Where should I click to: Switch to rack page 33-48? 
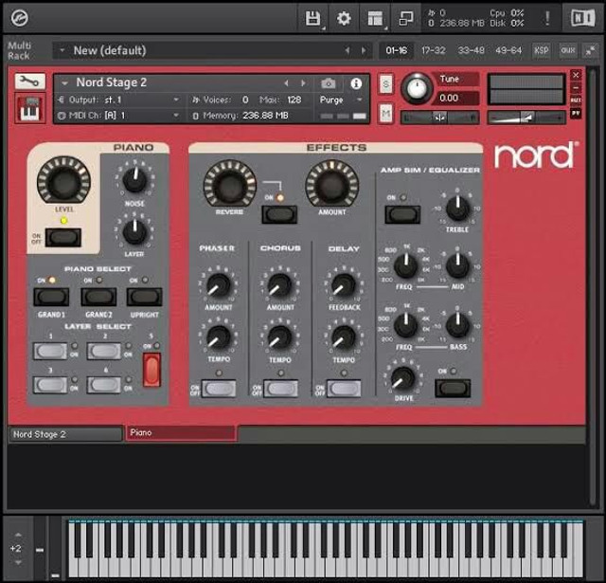pyautogui.click(x=471, y=50)
